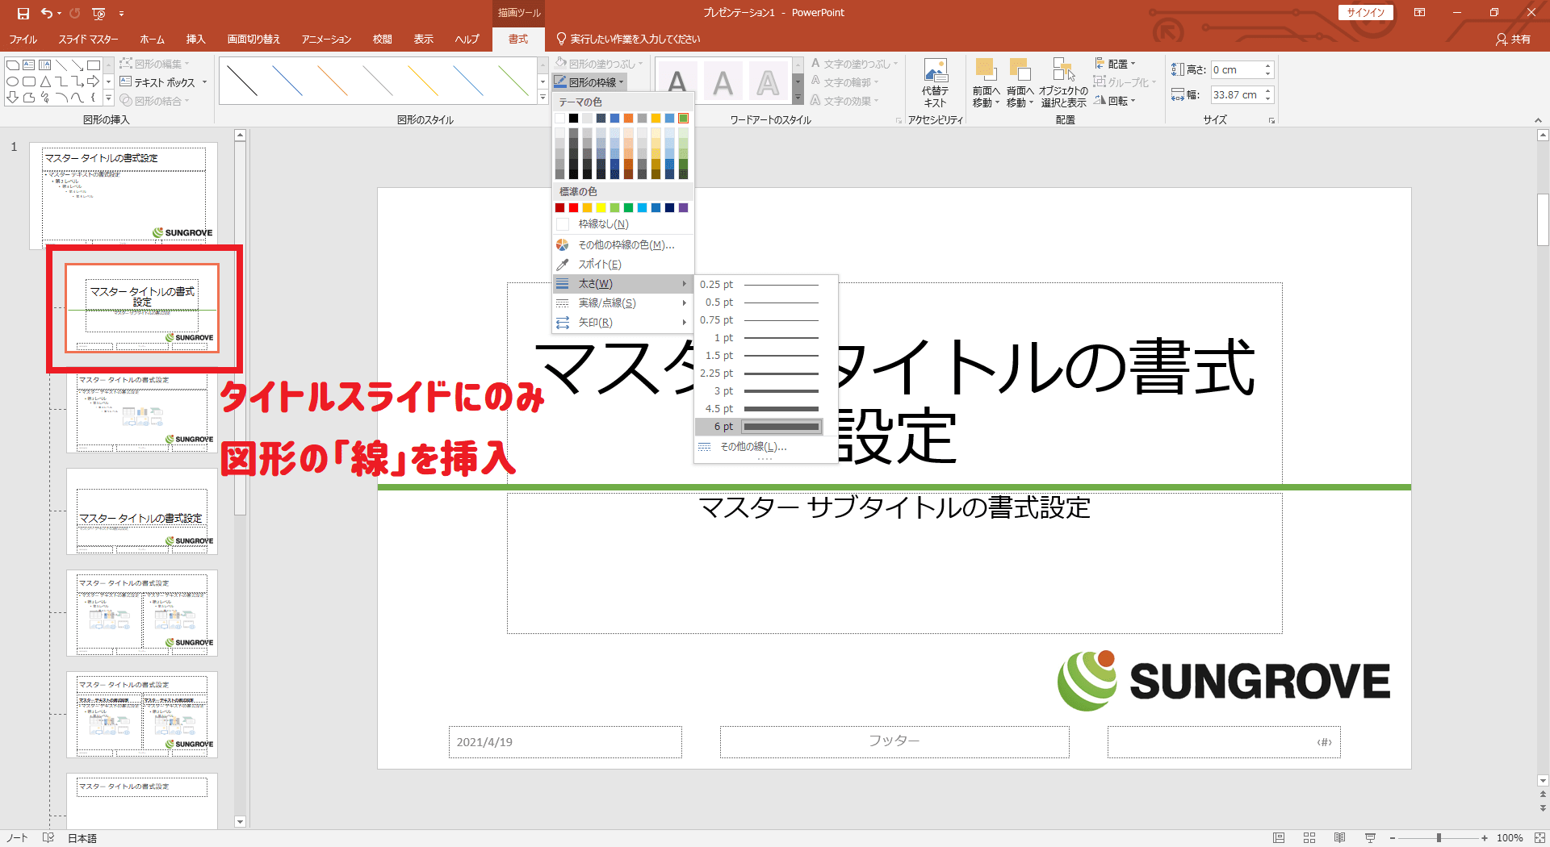Pick red from the standard colors row
Viewport: 1550px width, 847px height.
[x=573, y=208]
